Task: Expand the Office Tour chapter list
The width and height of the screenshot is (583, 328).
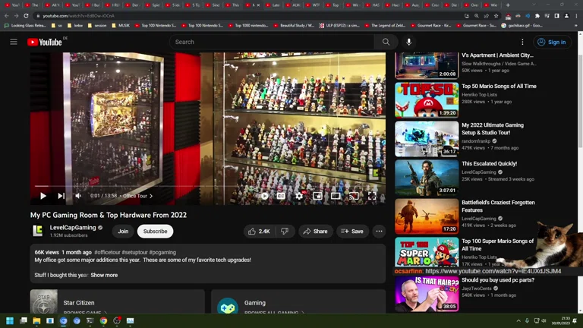Action: click(137, 196)
